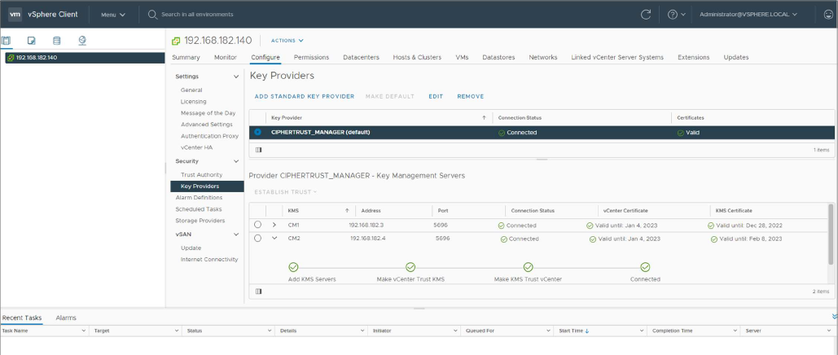Select the CM2 server radio button
Viewport: 838px width, 355px height.
click(x=258, y=239)
